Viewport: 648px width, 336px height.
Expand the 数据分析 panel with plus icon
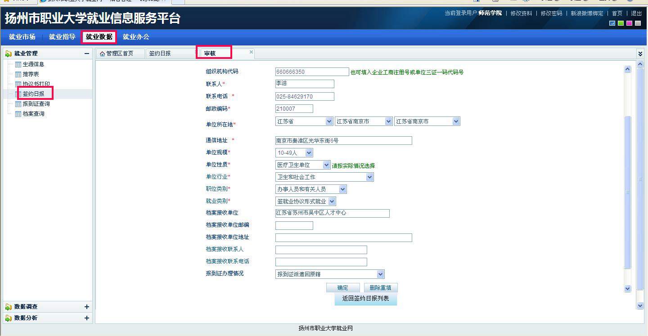click(87, 318)
